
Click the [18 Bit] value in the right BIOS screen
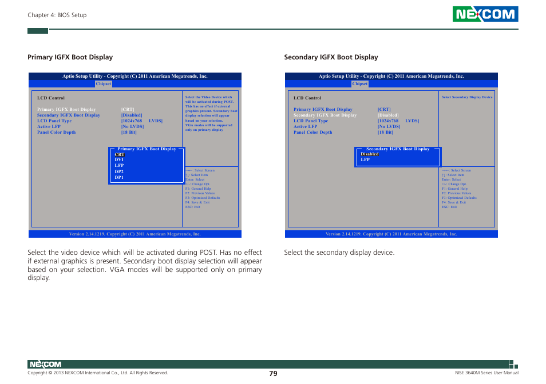coord(385,132)
